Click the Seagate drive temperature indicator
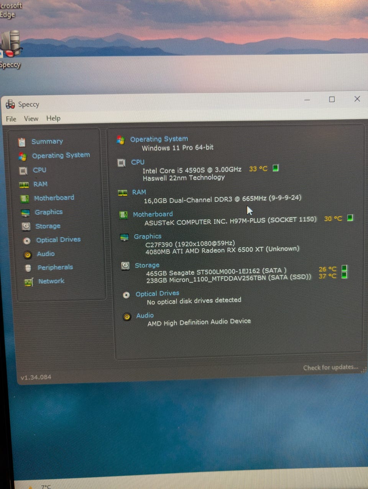The width and height of the screenshot is (368, 489). 344,268
